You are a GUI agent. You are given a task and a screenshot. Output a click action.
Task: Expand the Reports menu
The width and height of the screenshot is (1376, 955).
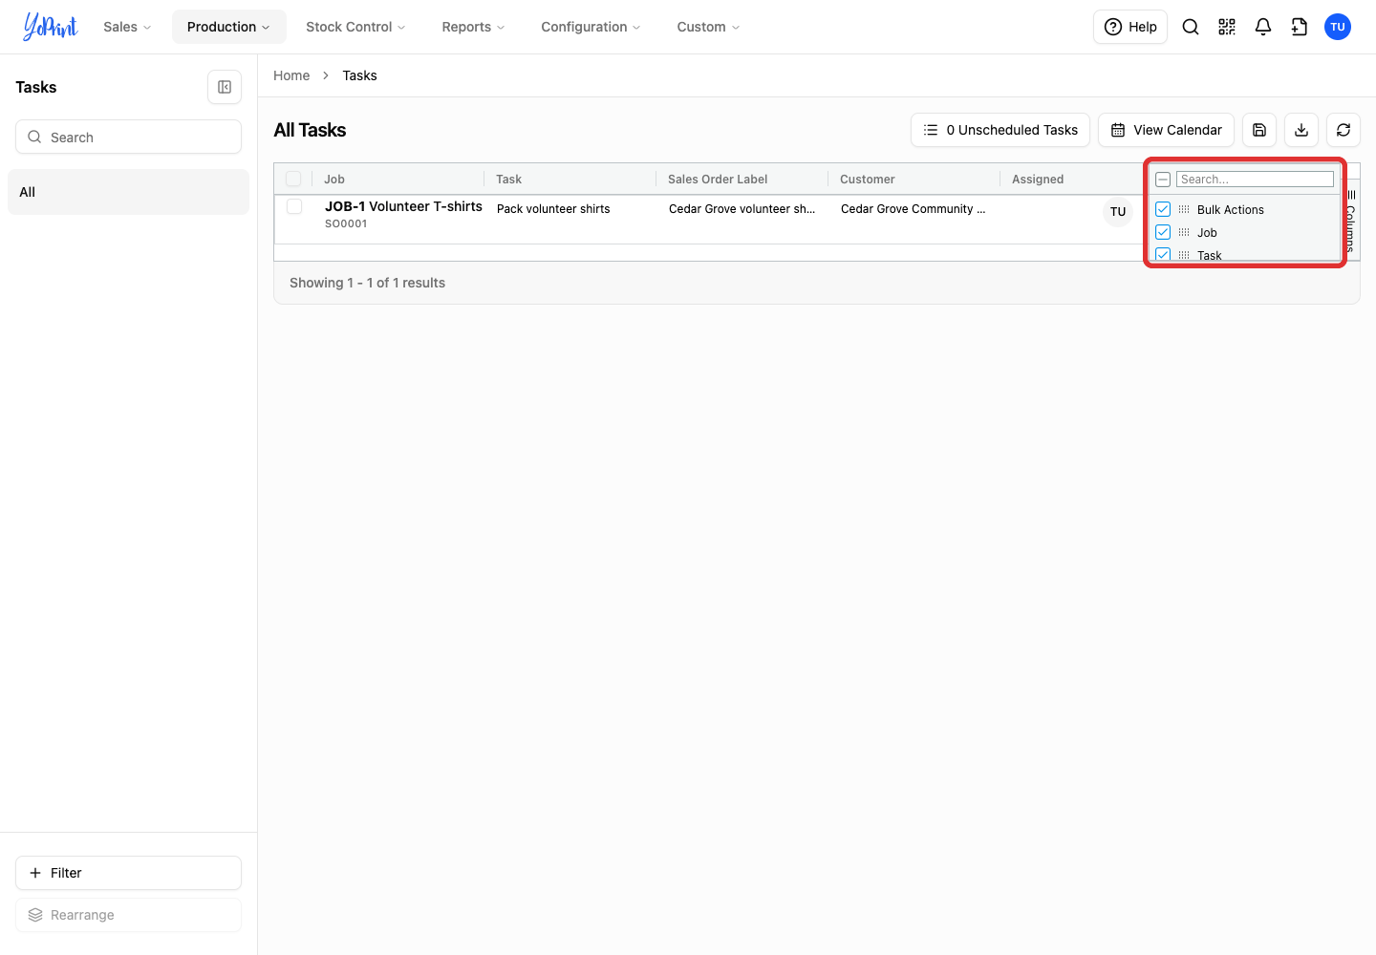[x=473, y=27]
